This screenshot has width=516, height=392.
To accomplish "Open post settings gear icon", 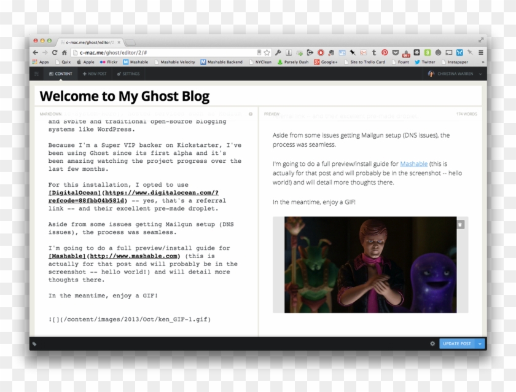I will coord(432,343).
